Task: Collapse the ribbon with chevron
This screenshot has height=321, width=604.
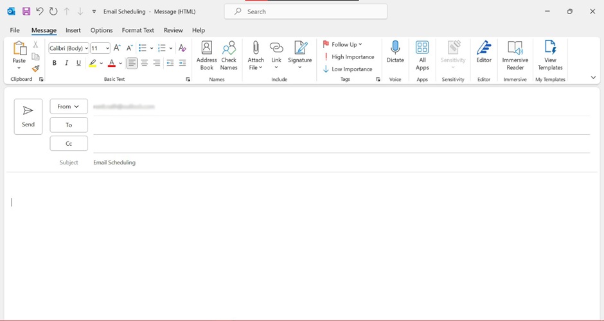Action: 593,78
